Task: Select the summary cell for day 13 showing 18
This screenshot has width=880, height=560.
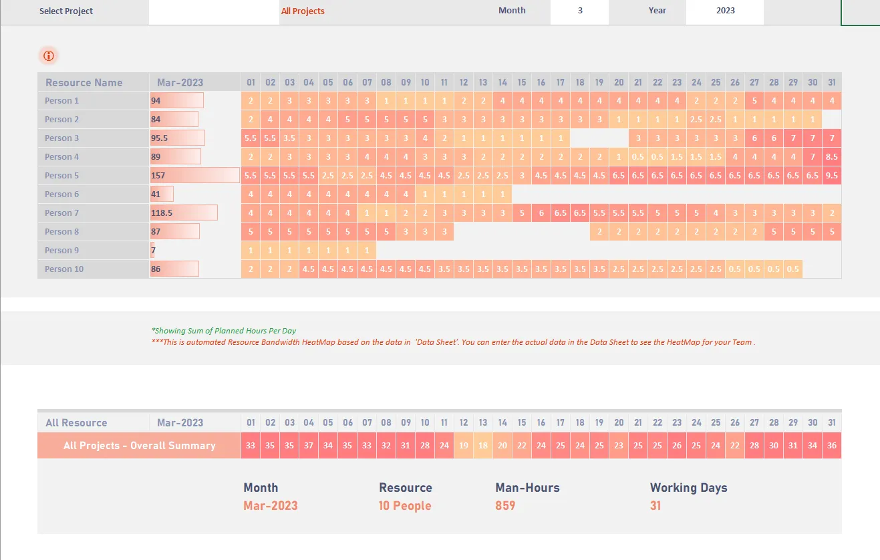Action: click(x=483, y=446)
